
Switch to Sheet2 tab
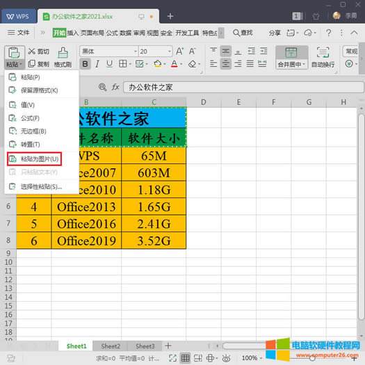tap(111, 346)
